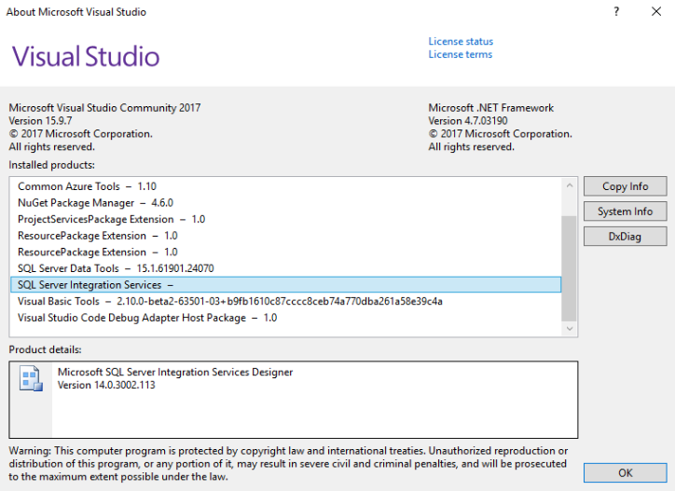Image resolution: width=675 pixels, height=491 pixels.
Task: Click the Integration Services Designer product icon
Action: pos(31,378)
